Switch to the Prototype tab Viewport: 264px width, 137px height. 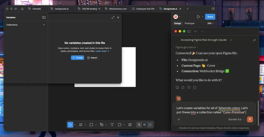click(x=189, y=23)
